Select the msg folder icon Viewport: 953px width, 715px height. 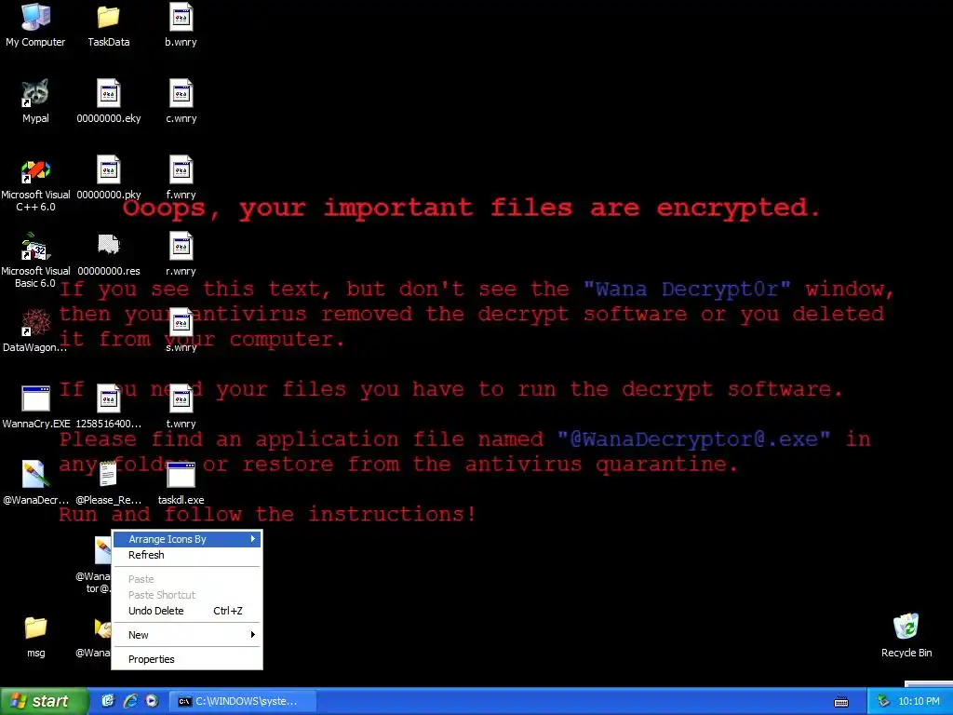(35, 637)
